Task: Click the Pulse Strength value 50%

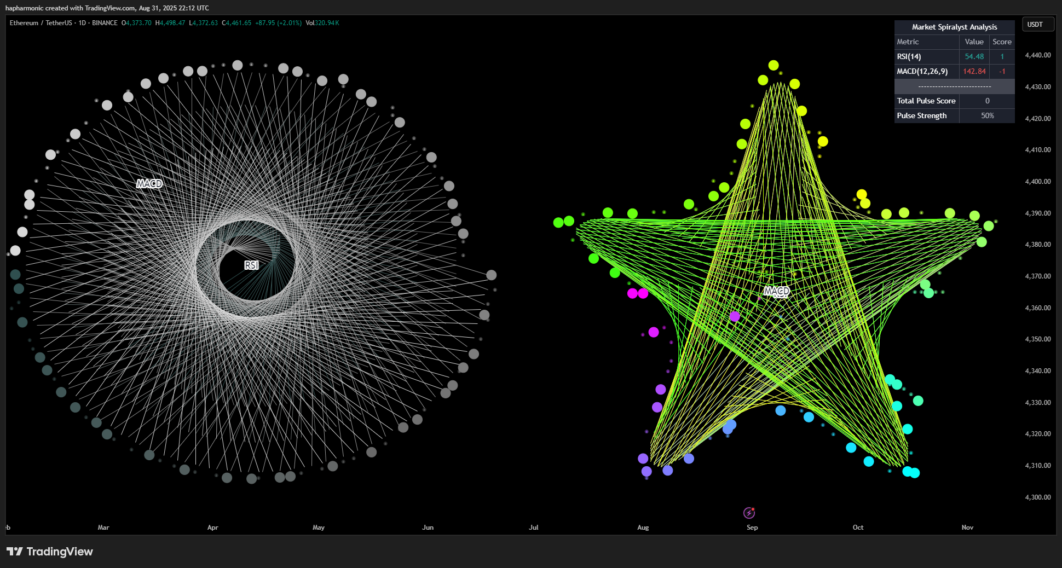Action: [987, 115]
